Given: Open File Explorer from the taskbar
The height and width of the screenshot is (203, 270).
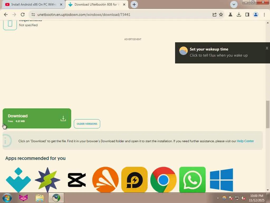Looking at the screenshot, I should point(40,198).
